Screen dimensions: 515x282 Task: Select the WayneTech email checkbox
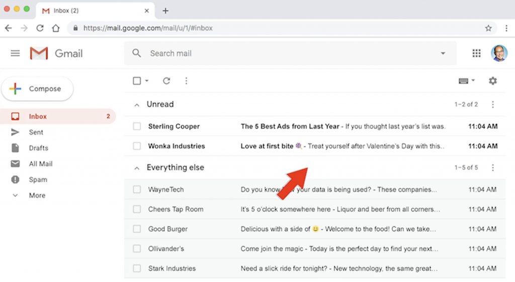(x=137, y=189)
